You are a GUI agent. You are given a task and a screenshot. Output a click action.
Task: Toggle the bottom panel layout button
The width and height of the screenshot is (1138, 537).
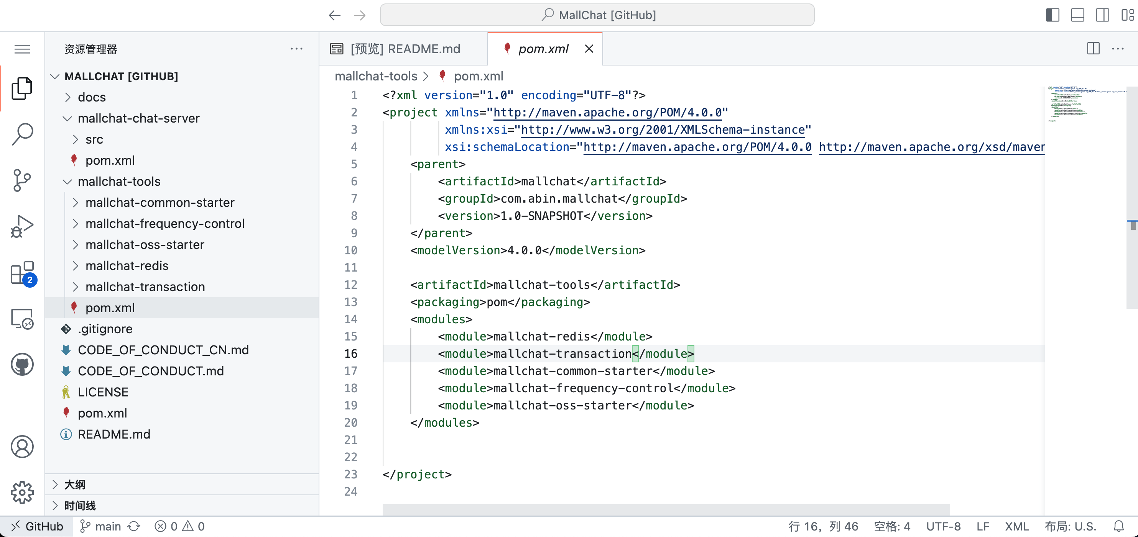click(1077, 15)
